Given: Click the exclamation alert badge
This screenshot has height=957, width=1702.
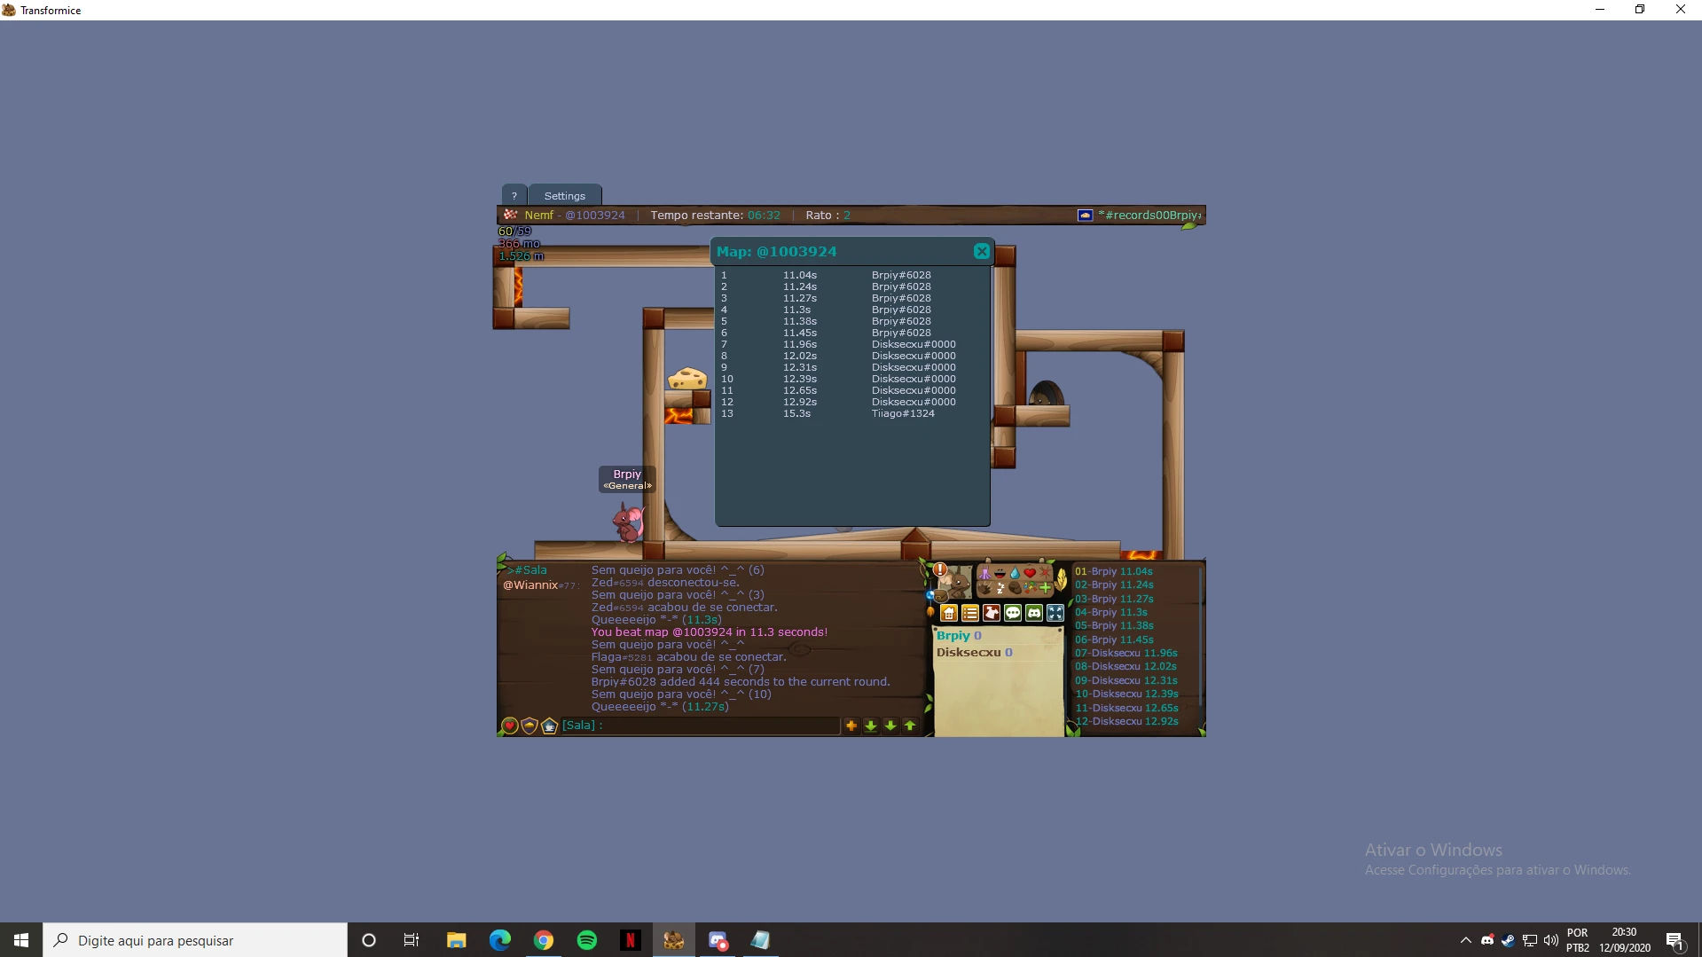Looking at the screenshot, I should [x=940, y=569].
